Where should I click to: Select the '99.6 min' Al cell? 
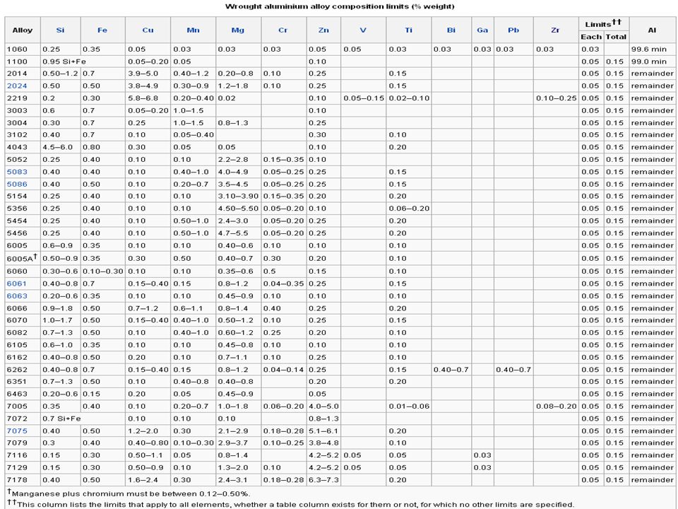coord(649,49)
